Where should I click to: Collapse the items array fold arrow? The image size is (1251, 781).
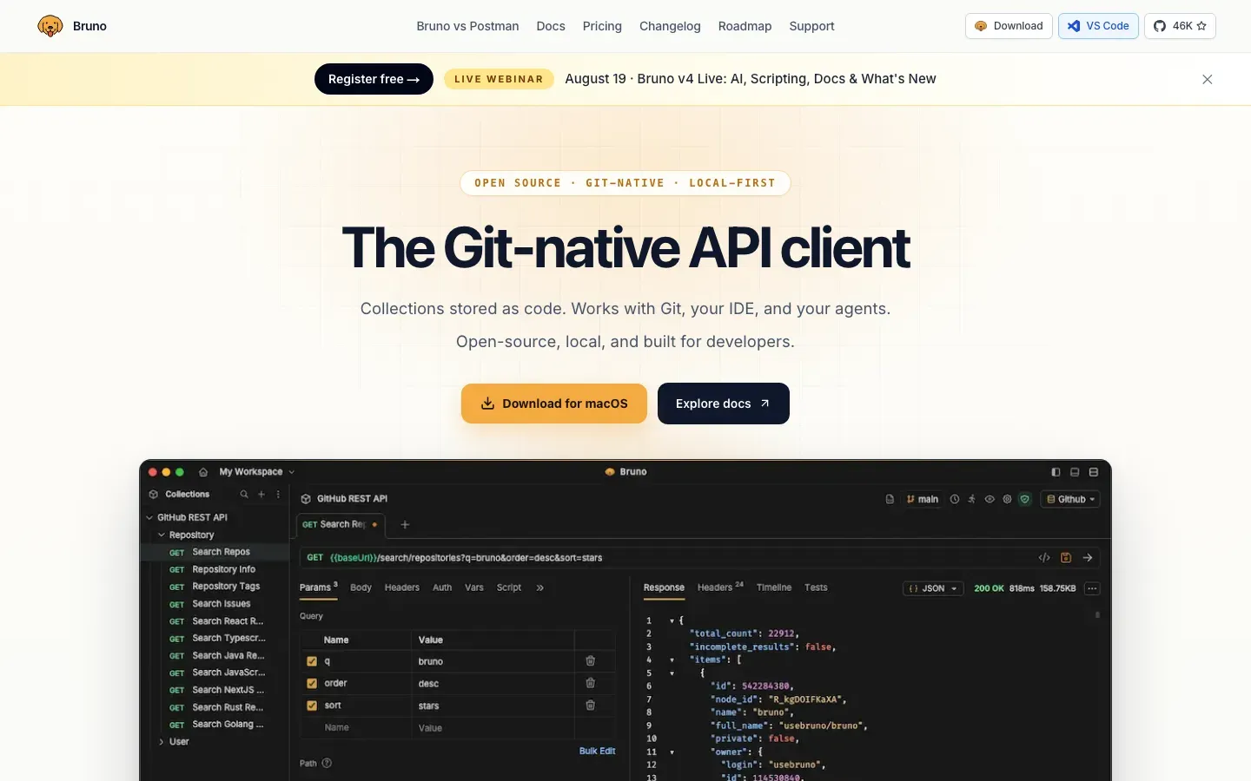(672, 660)
